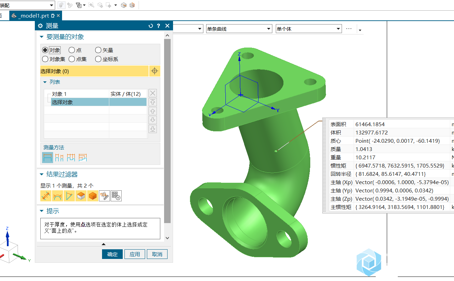Viewport: 454px width, 281px height.
Task: Click the move-down arrow beside the list
Action: coord(153,120)
